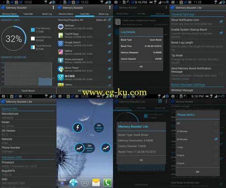Select the 10 Minutes option checkbox
Screen dimensions: 226x188
[x=215, y=131]
